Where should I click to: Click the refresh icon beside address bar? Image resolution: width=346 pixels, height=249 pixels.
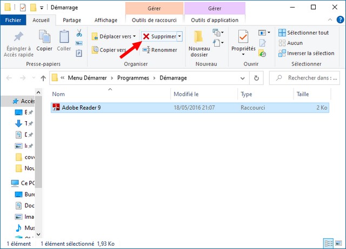click(x=256, y=78)
